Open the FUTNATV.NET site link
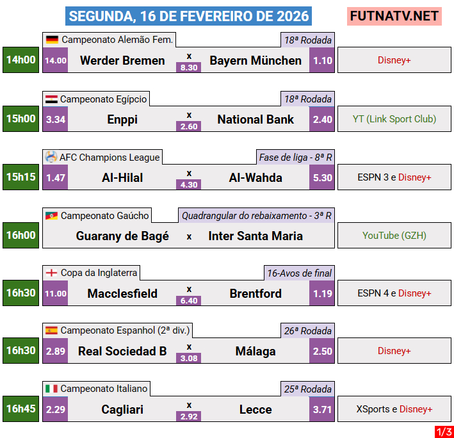 point(394,16)
